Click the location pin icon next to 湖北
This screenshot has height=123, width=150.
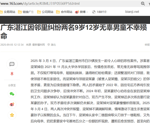pos(49,45)
